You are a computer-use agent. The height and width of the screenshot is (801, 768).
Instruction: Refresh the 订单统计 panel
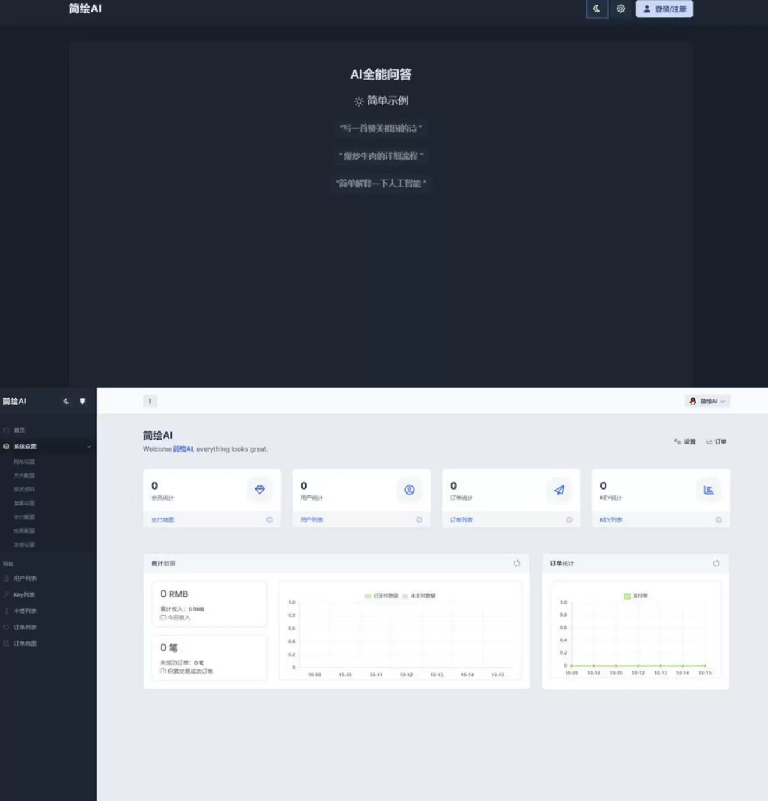coord(716,563)
